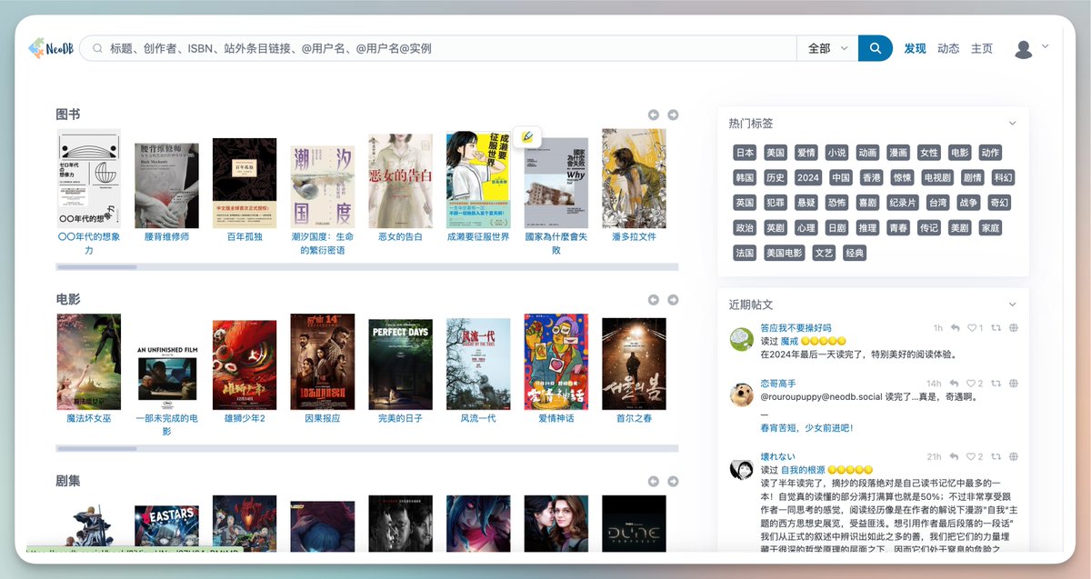Select the 推理 tag
This screenshot has height=579, width=1091.
pyautogui.click(x=867, y=227)
